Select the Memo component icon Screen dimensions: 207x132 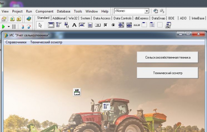point(90,25)
